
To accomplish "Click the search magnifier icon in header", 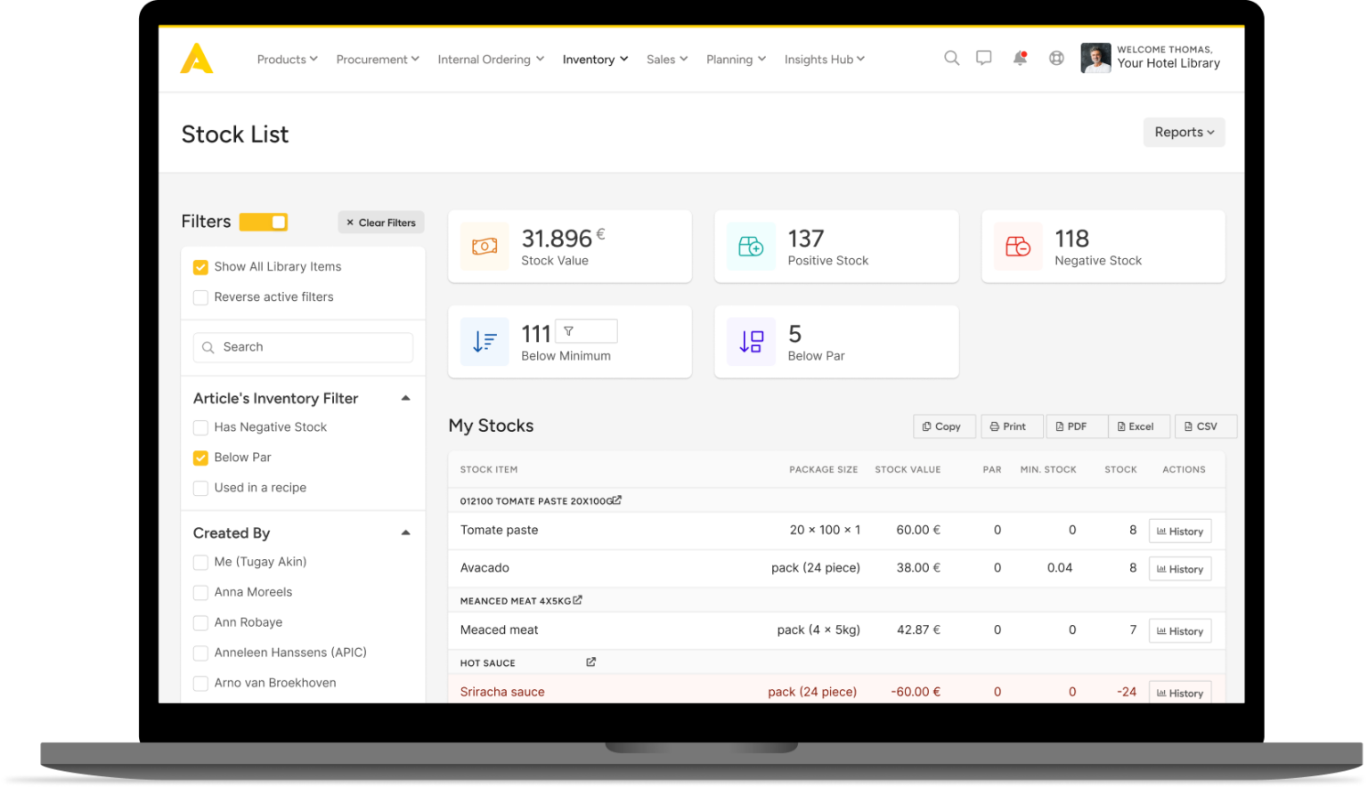I will tap(951, 59).
